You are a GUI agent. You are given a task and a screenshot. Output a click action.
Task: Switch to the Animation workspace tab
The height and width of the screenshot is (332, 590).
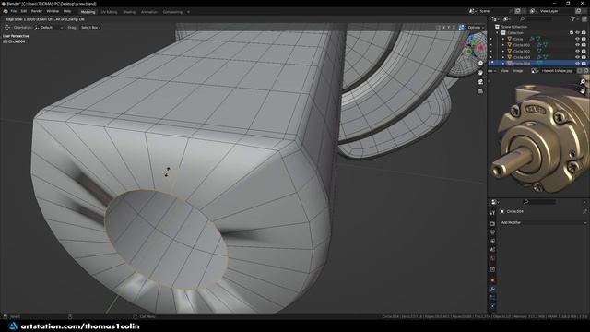tap(149, 12)
